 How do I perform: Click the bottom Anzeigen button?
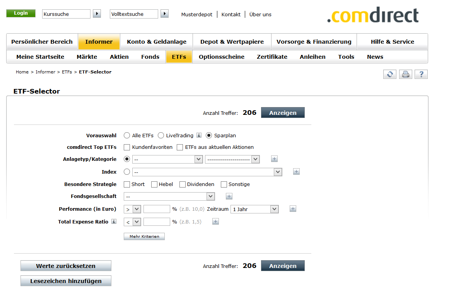pos(283,266)
